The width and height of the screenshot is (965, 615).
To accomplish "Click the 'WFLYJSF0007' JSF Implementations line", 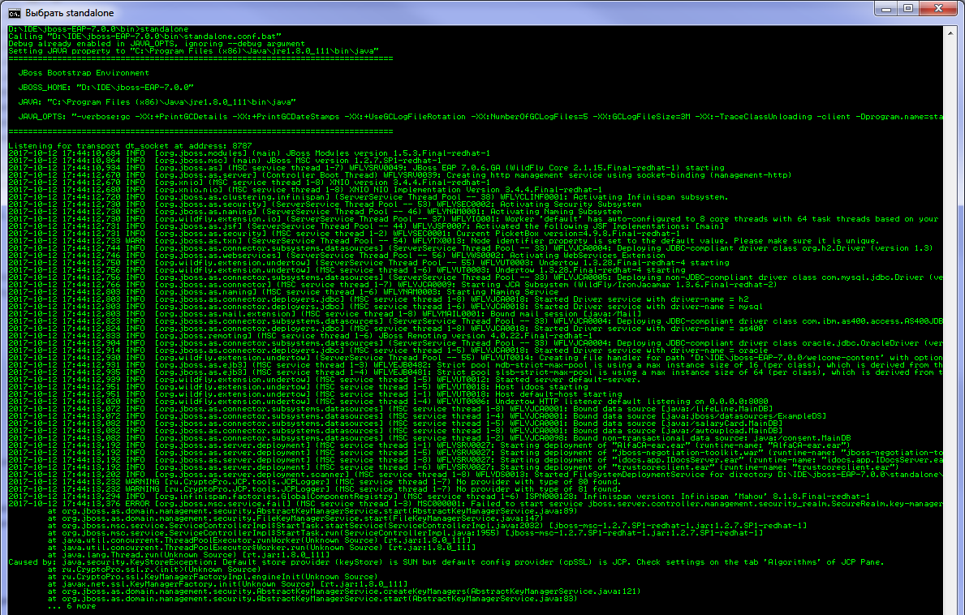I will [x=366, y=226].
